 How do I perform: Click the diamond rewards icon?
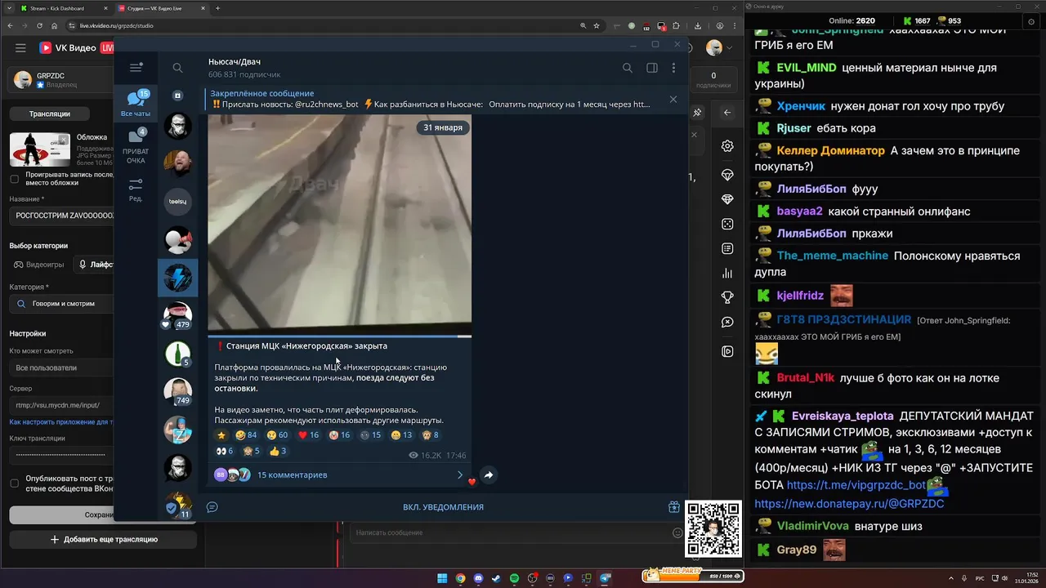(727, 199)
